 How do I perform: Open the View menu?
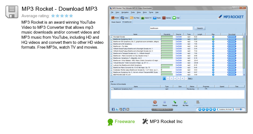click(x=117, y=12)
